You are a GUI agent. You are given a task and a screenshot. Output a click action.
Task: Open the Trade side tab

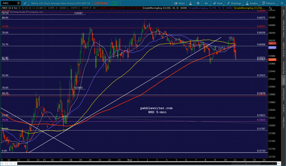tap(283, 12)
